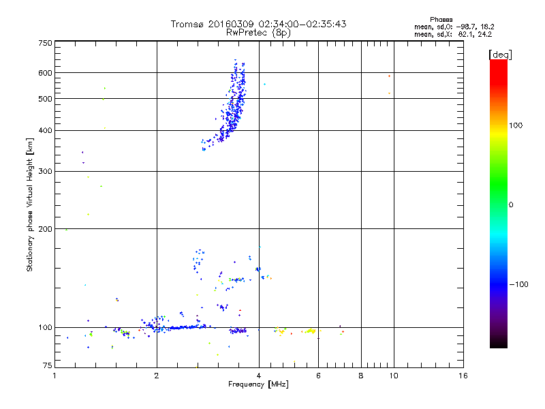The width and height of the screenshot is (545, 409).
Task: Click the '[deg]' colorbar unit label
Action: point(500,55)
